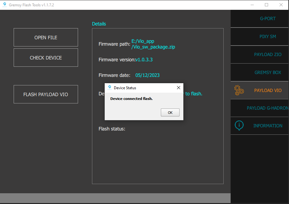Click the info circle icon in sidebar
289x204 pixels.
pyautogui.click(x=239, y=126)
